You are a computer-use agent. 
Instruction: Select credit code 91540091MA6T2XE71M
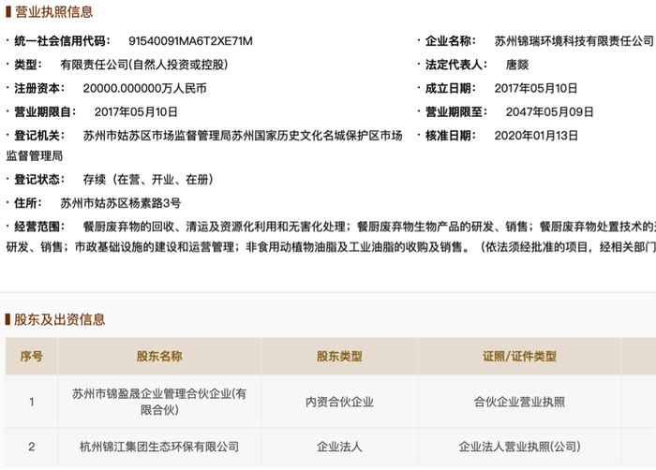[x=190, y=41]
